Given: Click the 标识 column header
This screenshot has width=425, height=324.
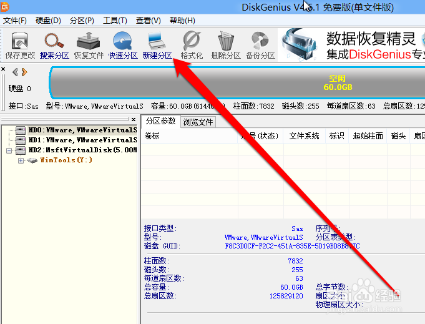Looking at the screenshot, I should click(x=336, y=136).
